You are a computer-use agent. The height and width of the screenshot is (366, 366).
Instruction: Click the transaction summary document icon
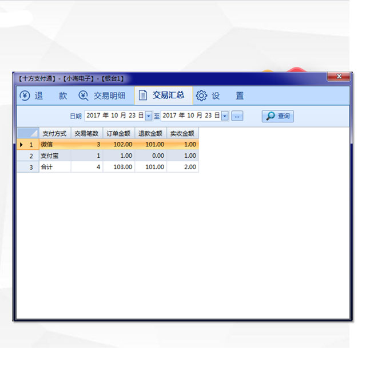pos(143,96)
